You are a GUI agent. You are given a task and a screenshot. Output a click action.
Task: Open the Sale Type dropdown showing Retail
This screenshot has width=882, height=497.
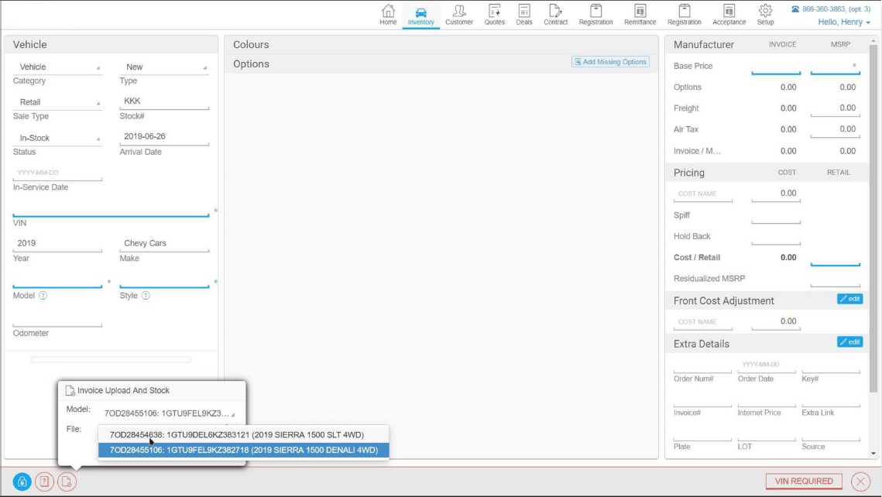click(57, 102)
